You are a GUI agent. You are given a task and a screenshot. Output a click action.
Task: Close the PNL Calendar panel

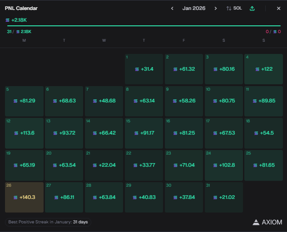tap(278, 9)
